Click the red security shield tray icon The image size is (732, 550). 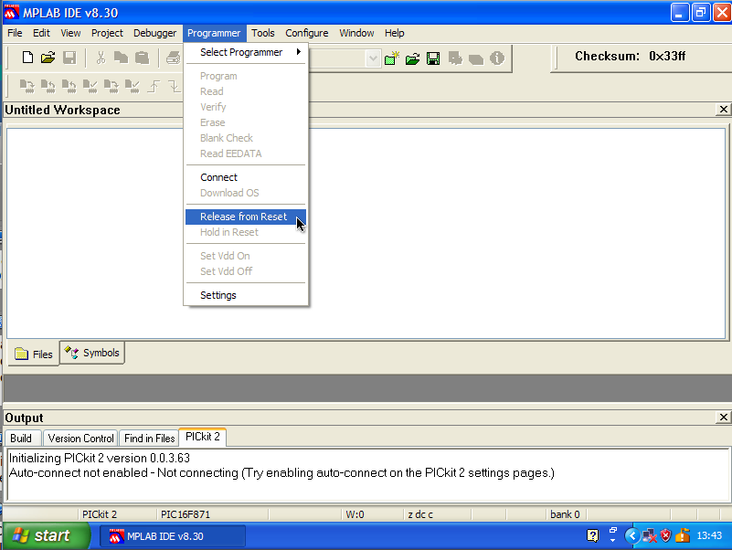coord(665,535)
